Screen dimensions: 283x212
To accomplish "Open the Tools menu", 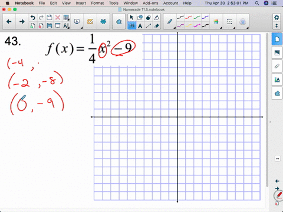I will pos(114,3).
